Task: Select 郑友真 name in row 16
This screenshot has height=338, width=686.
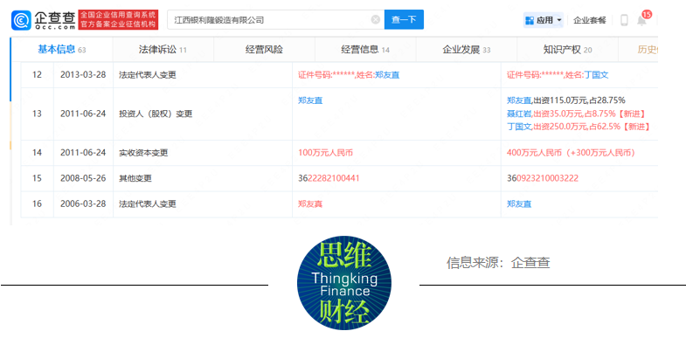Action: pyautogui.click(x=310, y=203)
